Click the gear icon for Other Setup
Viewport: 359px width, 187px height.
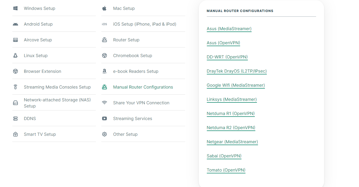(x=104, y=134)
